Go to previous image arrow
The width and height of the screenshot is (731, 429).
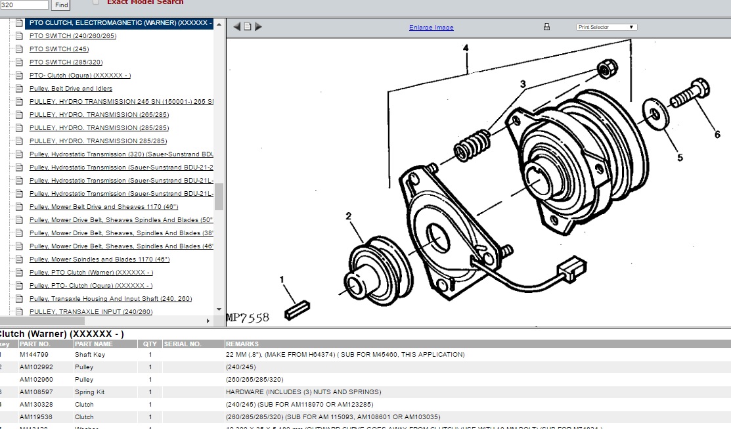click(x=237, y=27)
